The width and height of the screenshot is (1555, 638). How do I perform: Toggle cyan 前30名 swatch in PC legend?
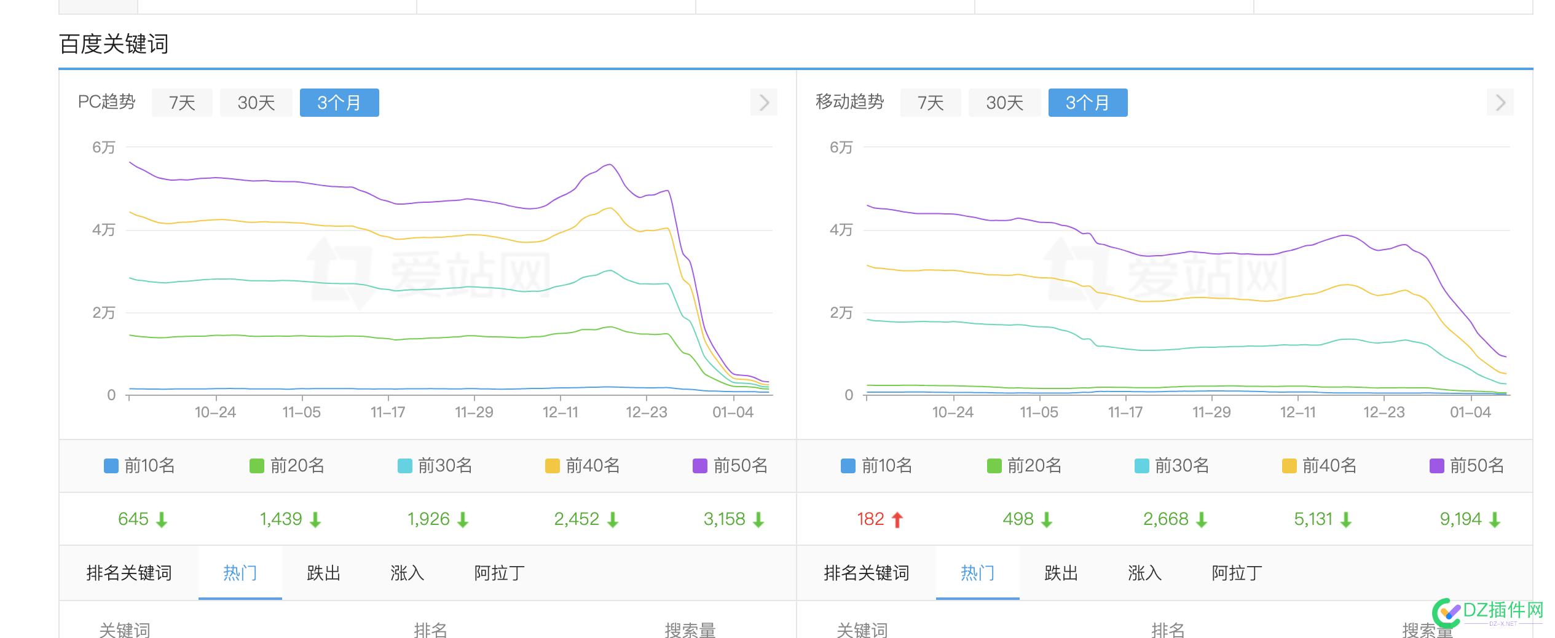click(x=405, y=466)
